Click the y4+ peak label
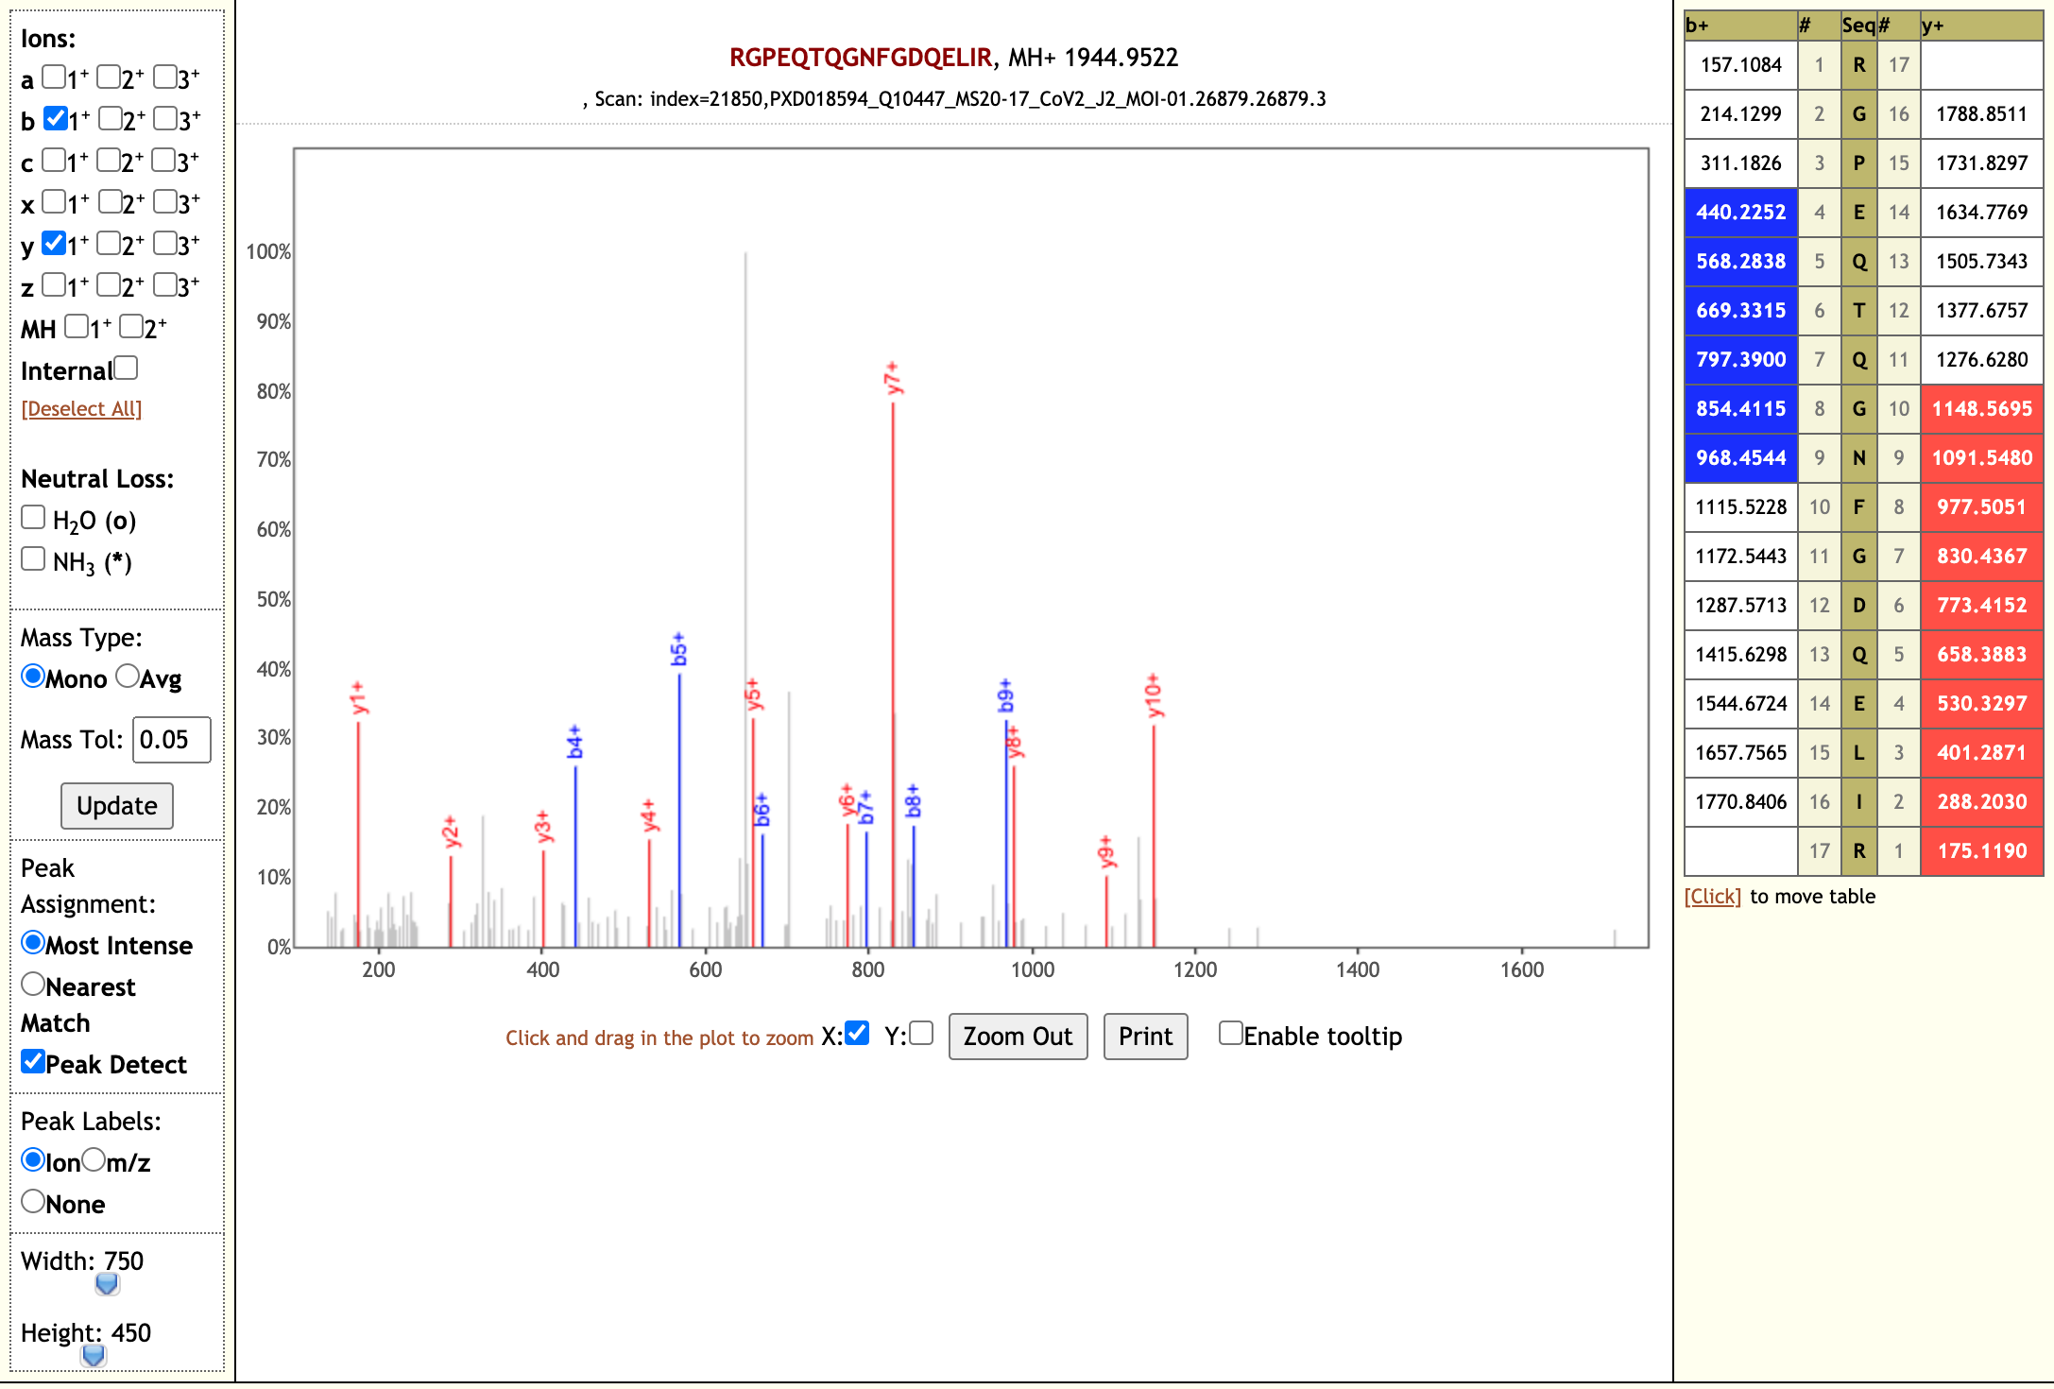 tap(649, 815)
